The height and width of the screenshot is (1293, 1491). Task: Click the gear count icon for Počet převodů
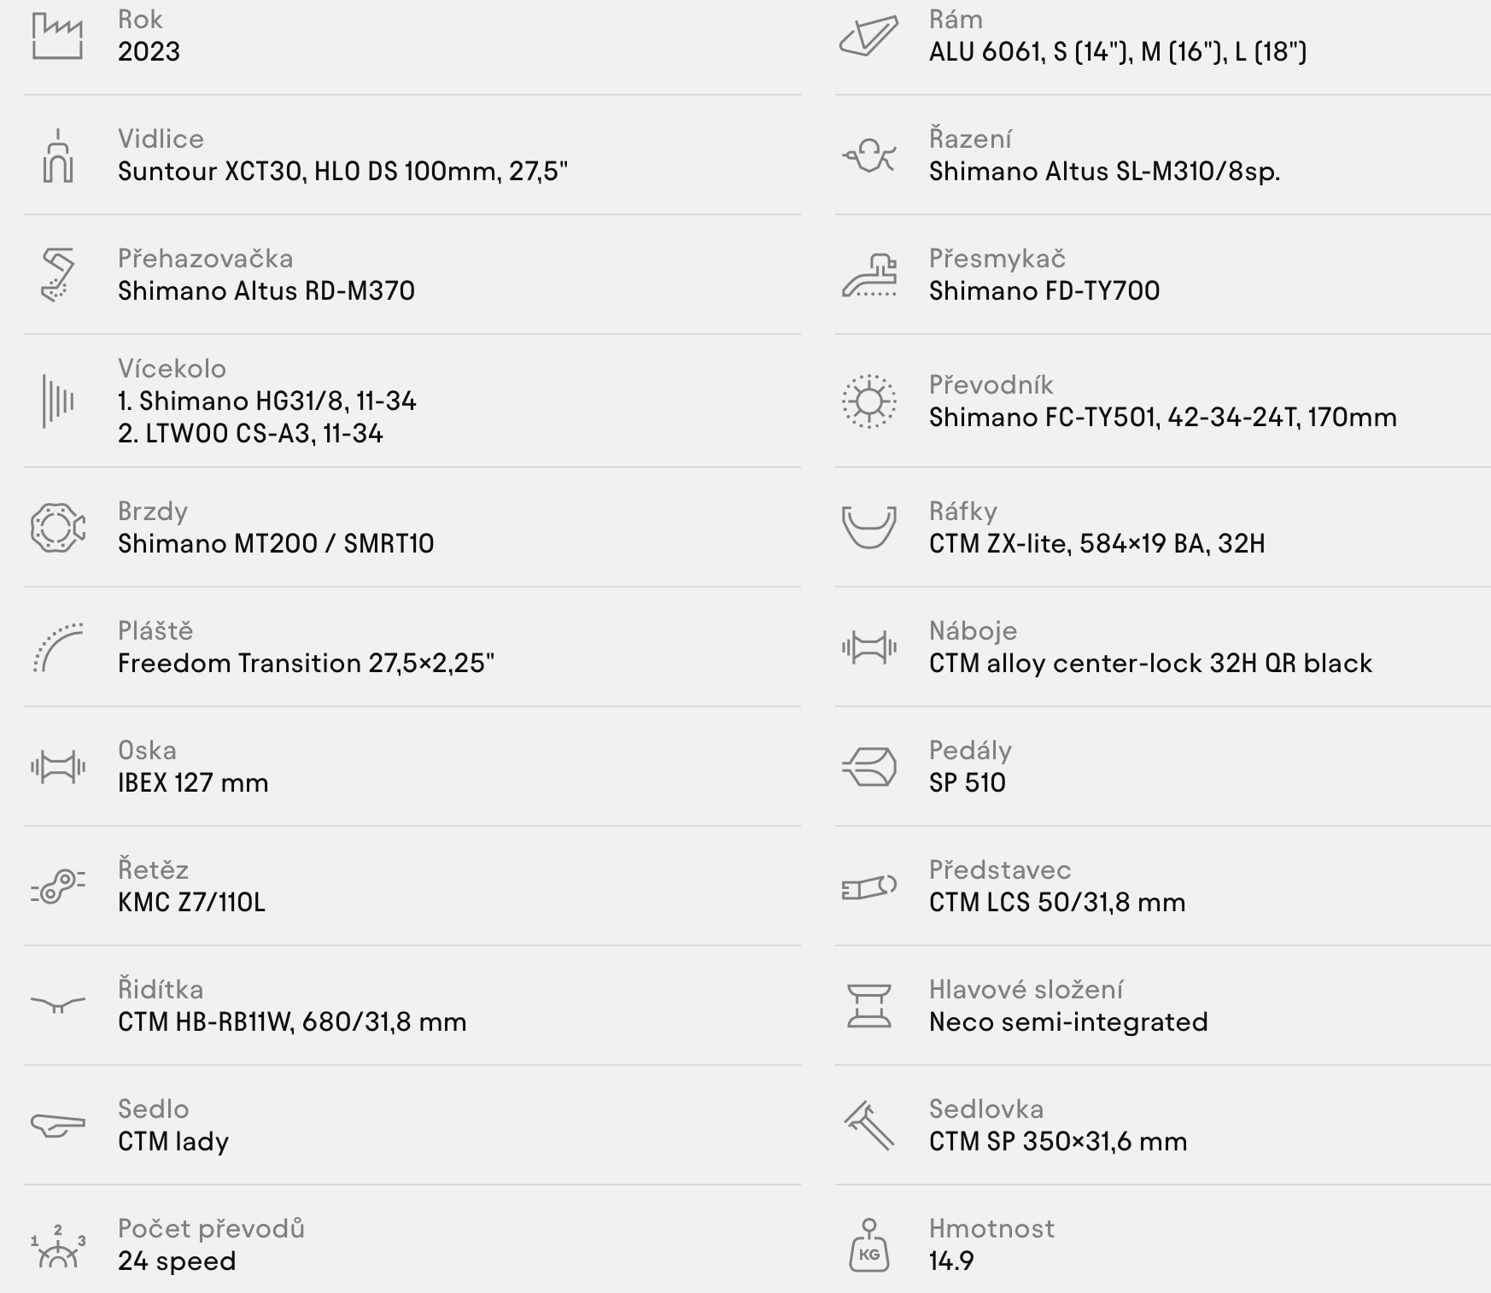(57, 1246)
